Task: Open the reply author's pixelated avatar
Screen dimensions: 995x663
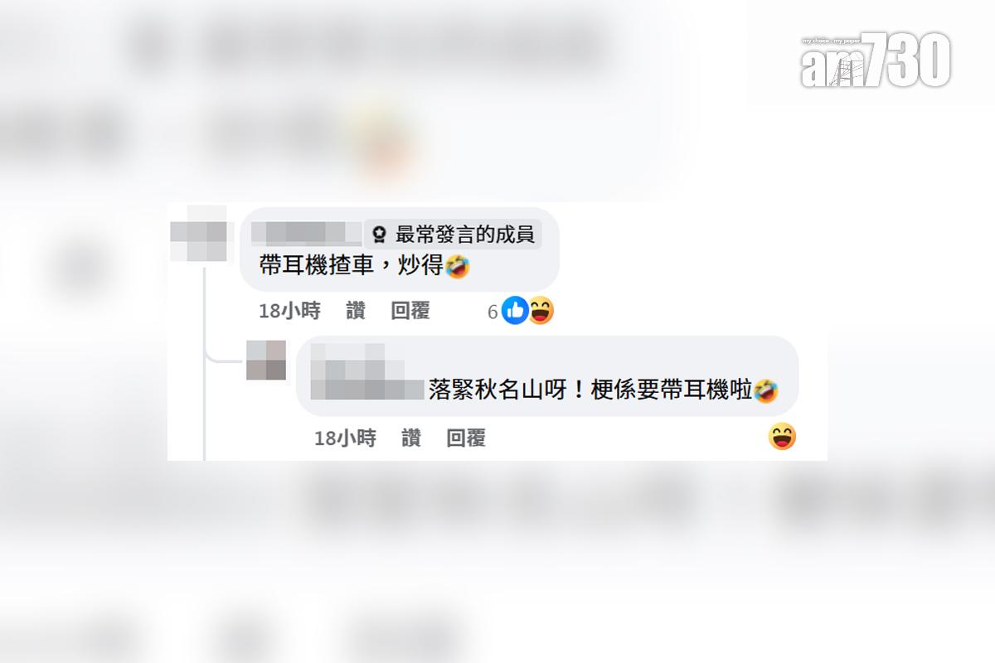Action: click(266, 360)
